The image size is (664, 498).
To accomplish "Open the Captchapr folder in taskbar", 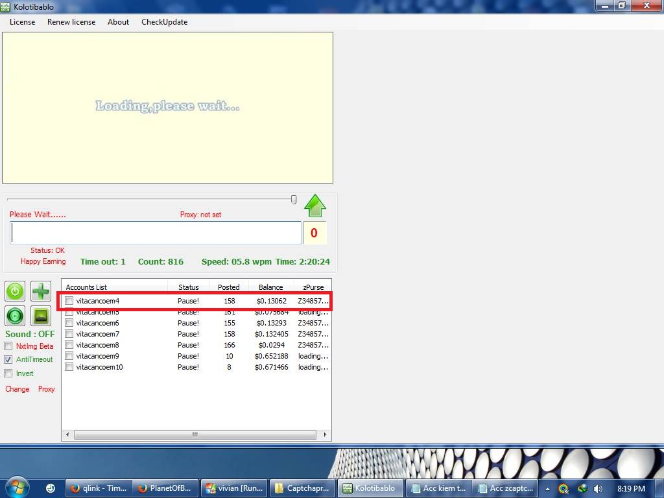I will click(x=302, y=488).
